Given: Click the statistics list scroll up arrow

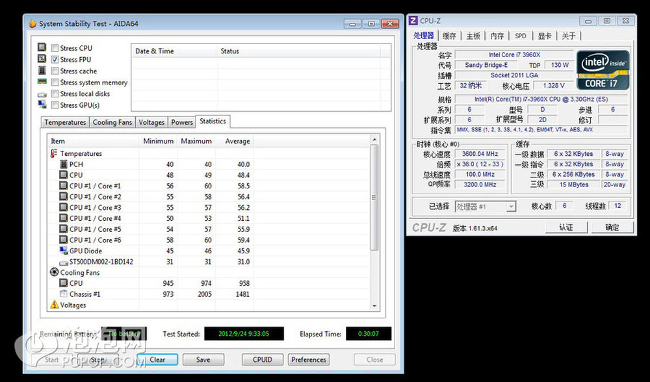Looking at the screenshot, I should (374, 140).
